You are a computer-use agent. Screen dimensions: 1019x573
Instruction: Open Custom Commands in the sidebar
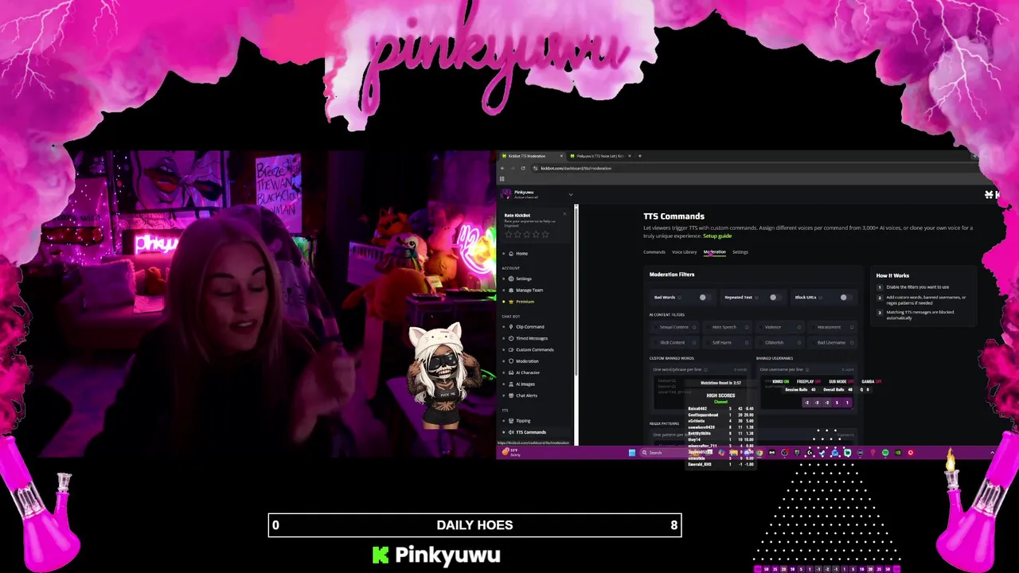[x=534, y=349]
